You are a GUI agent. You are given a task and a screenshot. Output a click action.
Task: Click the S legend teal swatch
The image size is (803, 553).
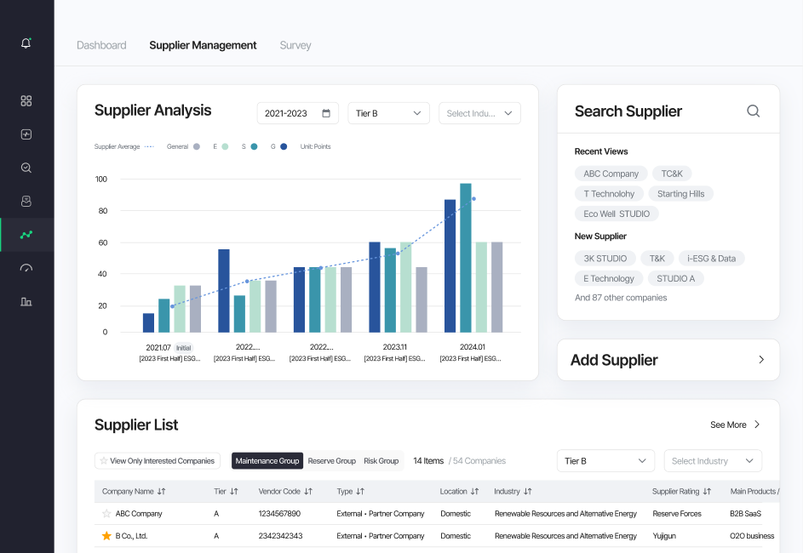pyautogui.click(x=254, y=146)
